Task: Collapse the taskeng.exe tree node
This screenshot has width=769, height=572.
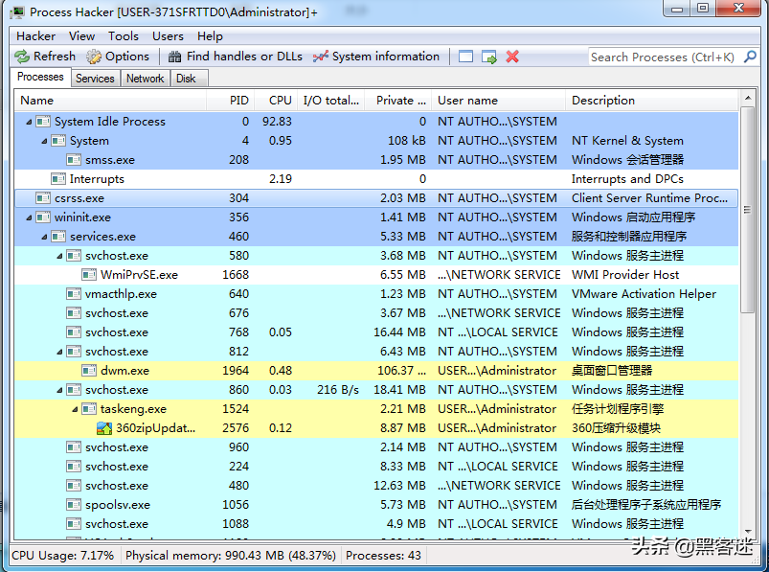Action: (x=75, y=409)
